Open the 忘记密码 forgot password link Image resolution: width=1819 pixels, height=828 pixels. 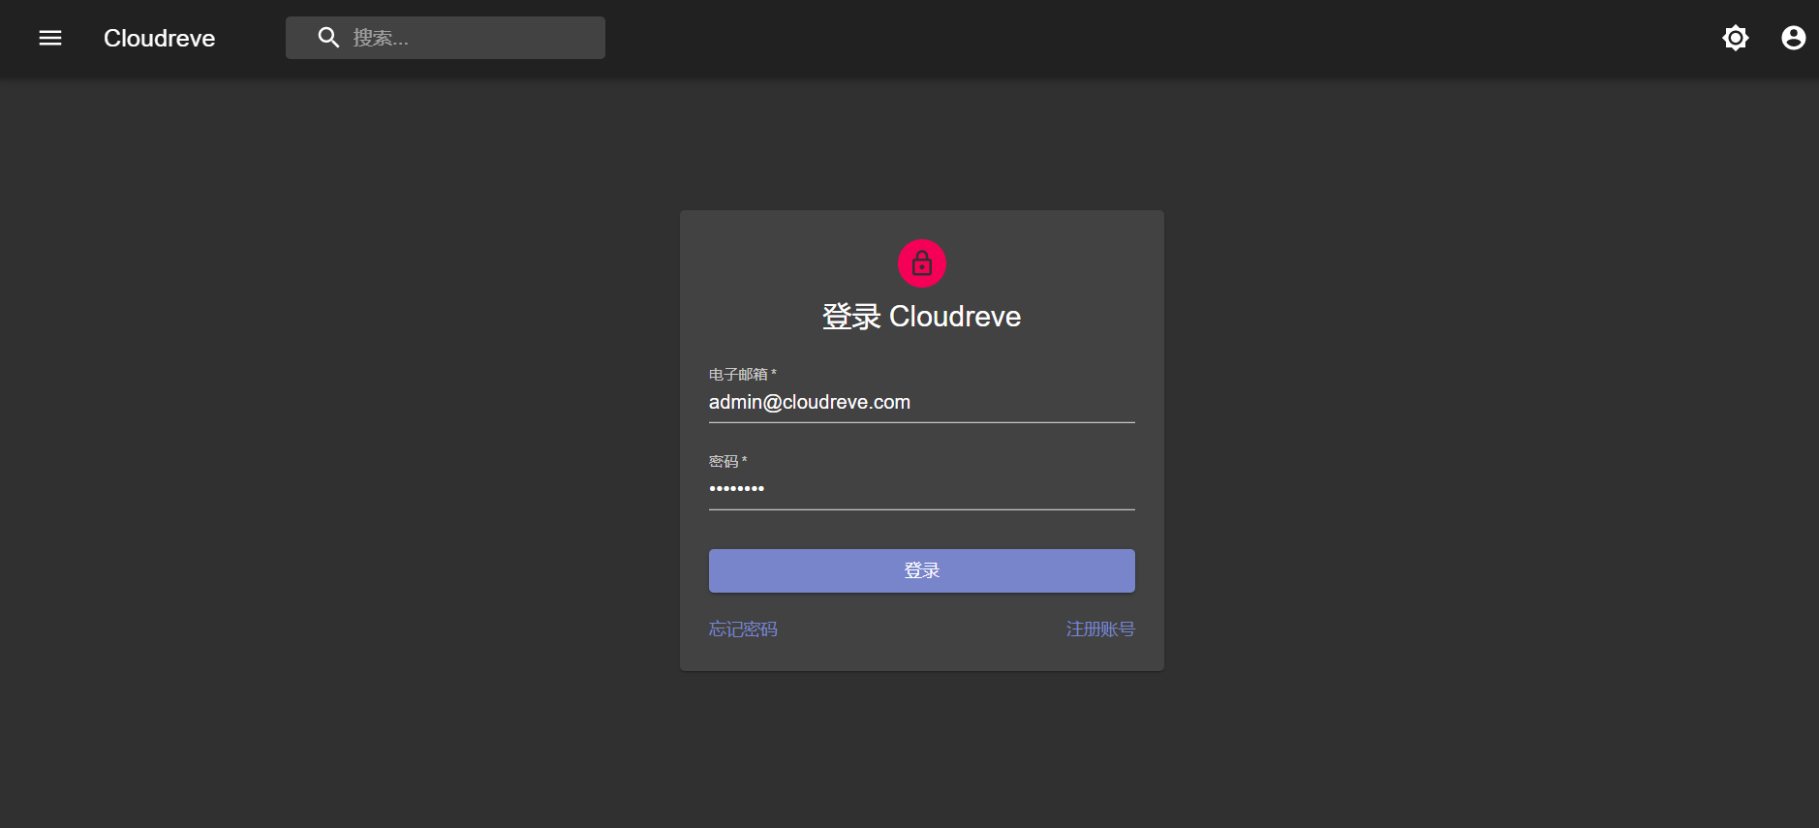(743, 629)
